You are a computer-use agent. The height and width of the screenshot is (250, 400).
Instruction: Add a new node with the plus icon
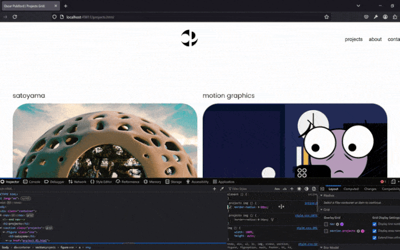pos(214,189)
